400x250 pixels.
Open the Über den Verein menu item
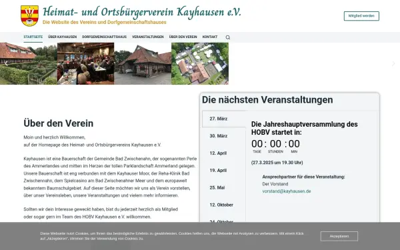tap(183, 37)
